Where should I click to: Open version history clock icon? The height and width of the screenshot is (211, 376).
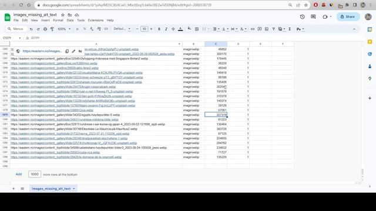[x=302, y=17]
